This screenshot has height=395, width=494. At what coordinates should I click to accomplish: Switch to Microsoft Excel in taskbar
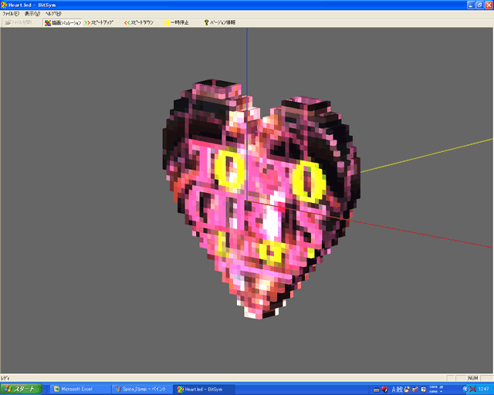[76, 389]
